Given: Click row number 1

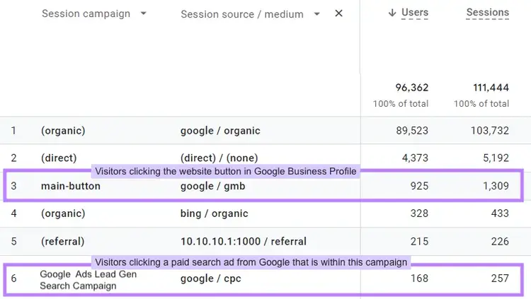Looking at the screenshot, I should coord(13,131).
